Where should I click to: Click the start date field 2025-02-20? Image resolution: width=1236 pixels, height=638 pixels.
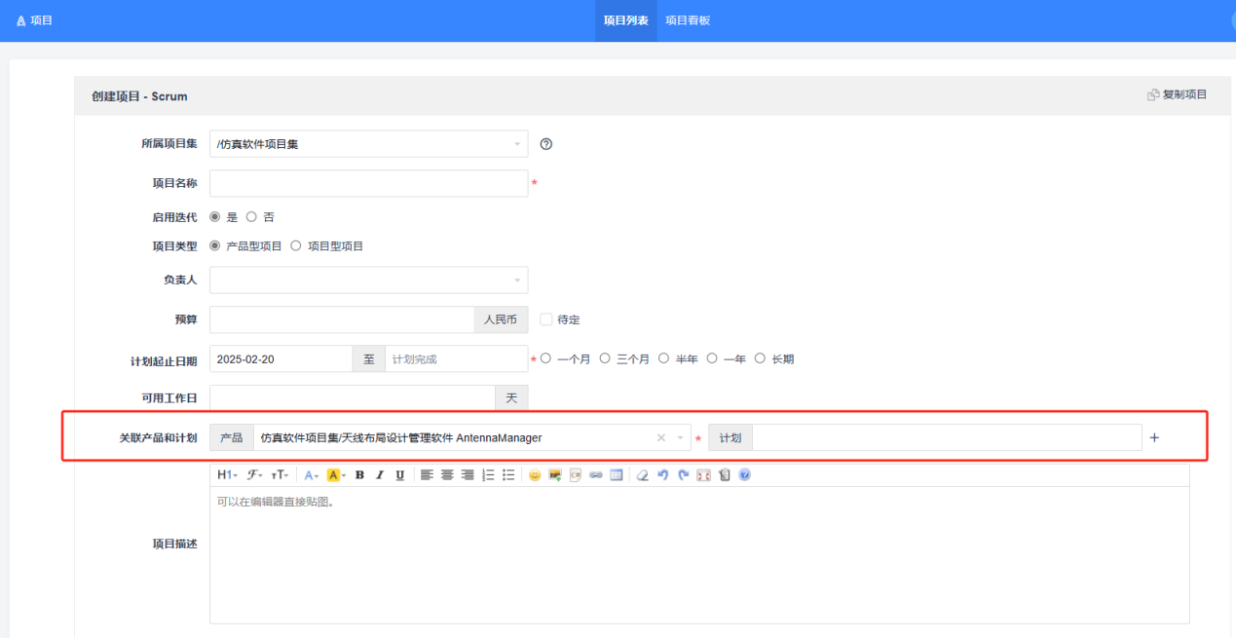(x=281, y=358)
